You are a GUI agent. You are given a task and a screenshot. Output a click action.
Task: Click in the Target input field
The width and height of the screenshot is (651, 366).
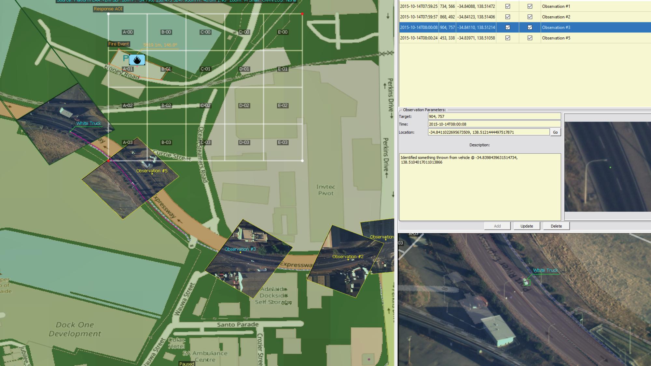point(494,116)
